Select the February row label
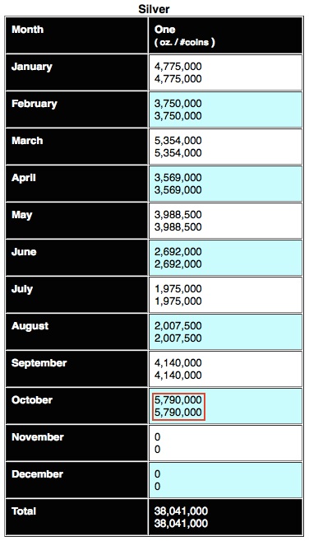Screen dimensions: 309x541 coord(76,110)
